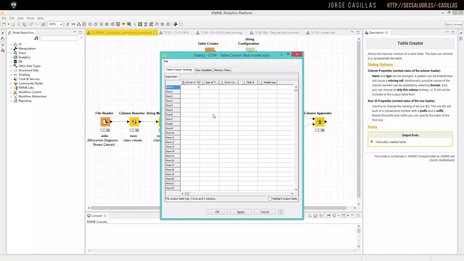Close the KNIME_comparison_performance_measures editor tab
The height and width of the screenshot is (261, 464).
[155, 33]
